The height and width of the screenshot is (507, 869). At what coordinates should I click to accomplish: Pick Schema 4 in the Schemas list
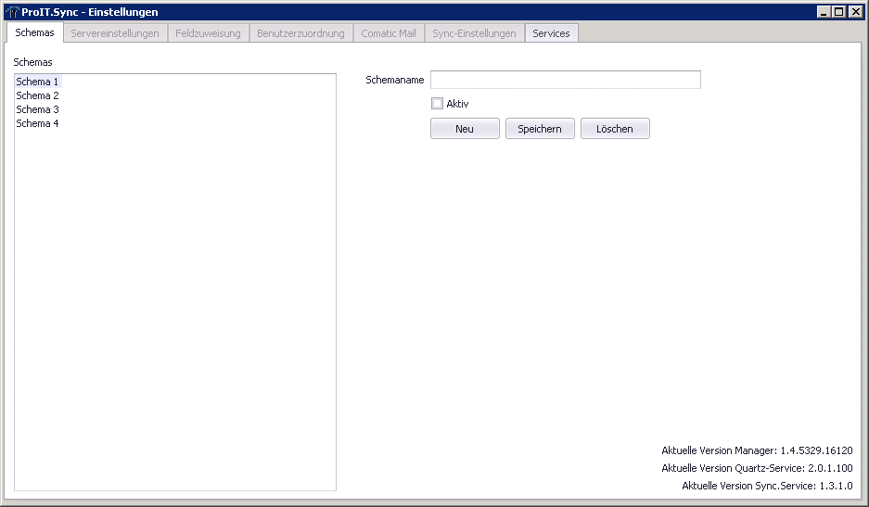pos(38,123)
